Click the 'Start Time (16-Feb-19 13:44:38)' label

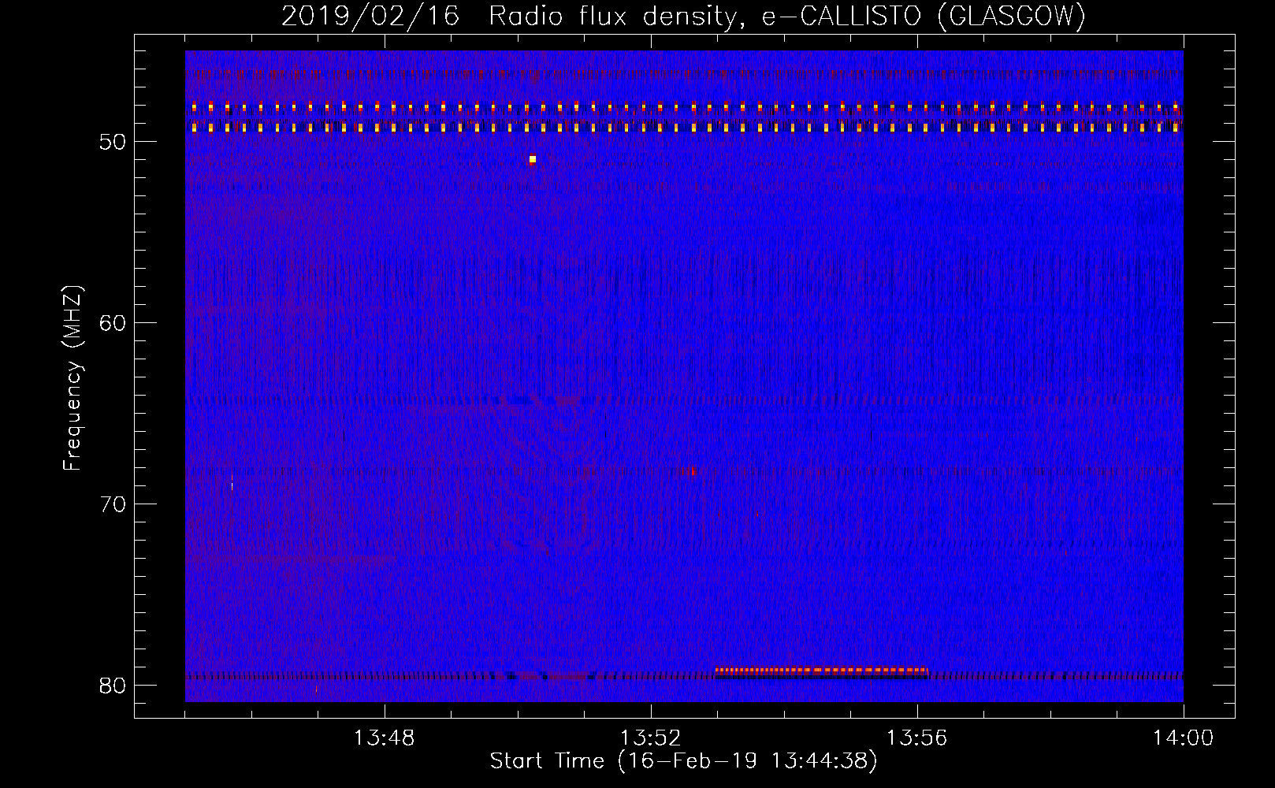click(x=683, y=761)
